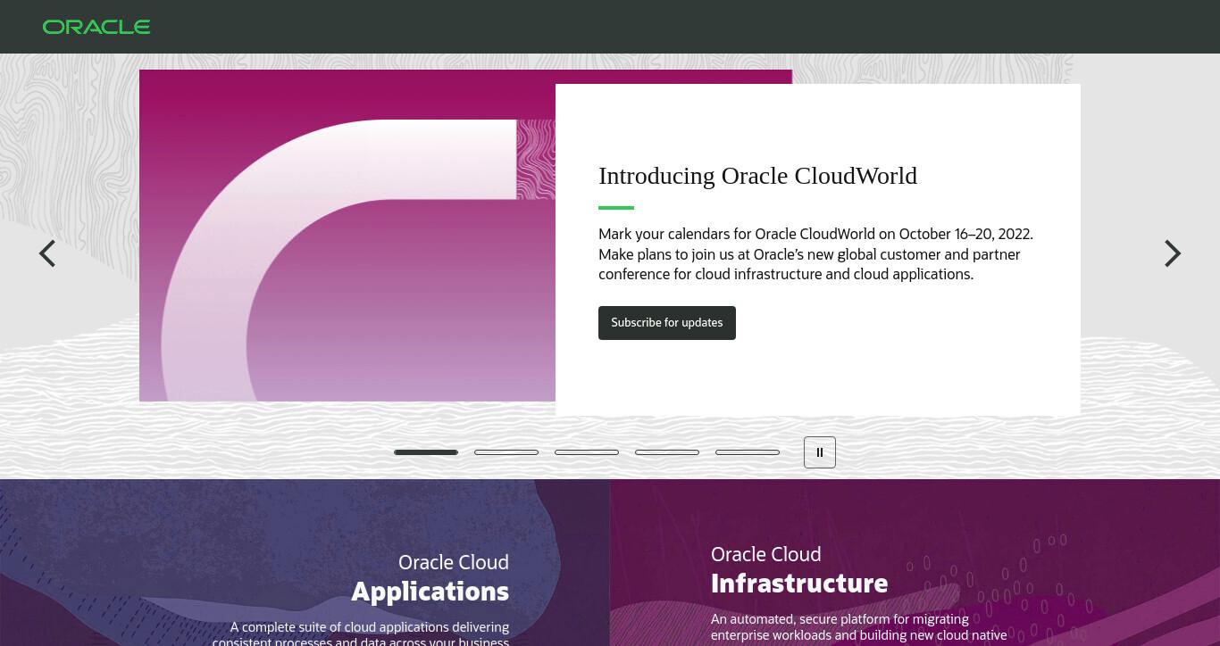Screen dimensions: 1220x646
Task: Click the CloudWorld description paragraph
Action: pyautogui.click(x=815, y=254)
